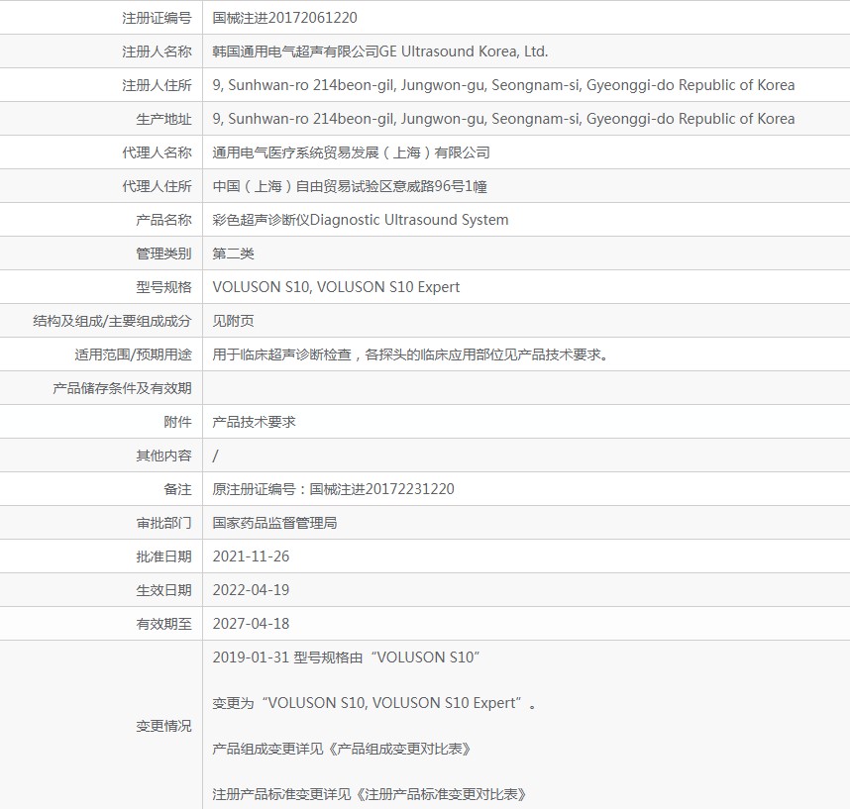Click the 代理人名称 label

tap(157, 152)
